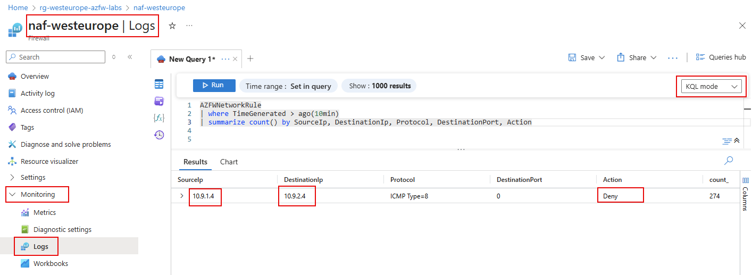The image size is (752, 275).
Task: Click the favorite star icon beside title
Action: click(x=172, y=26)
